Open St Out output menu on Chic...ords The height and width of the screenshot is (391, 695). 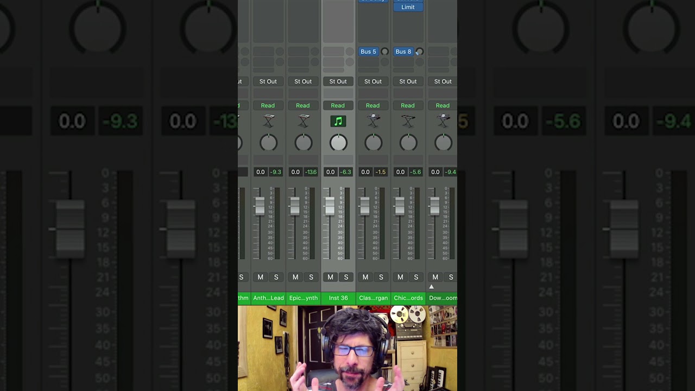tap(408, 81)
